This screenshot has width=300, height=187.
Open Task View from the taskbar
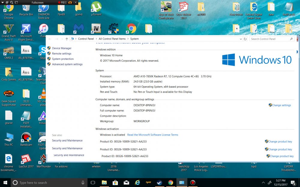93,183
